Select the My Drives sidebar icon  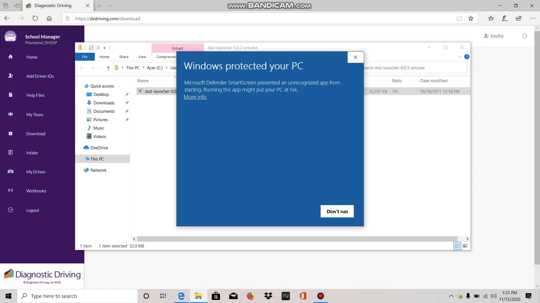click(x=10, y=171)
